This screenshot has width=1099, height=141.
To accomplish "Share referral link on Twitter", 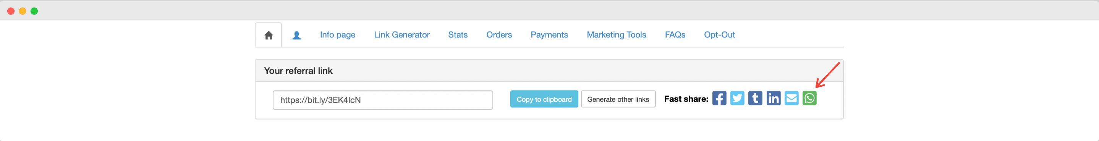I will click(x=737, y=98).
